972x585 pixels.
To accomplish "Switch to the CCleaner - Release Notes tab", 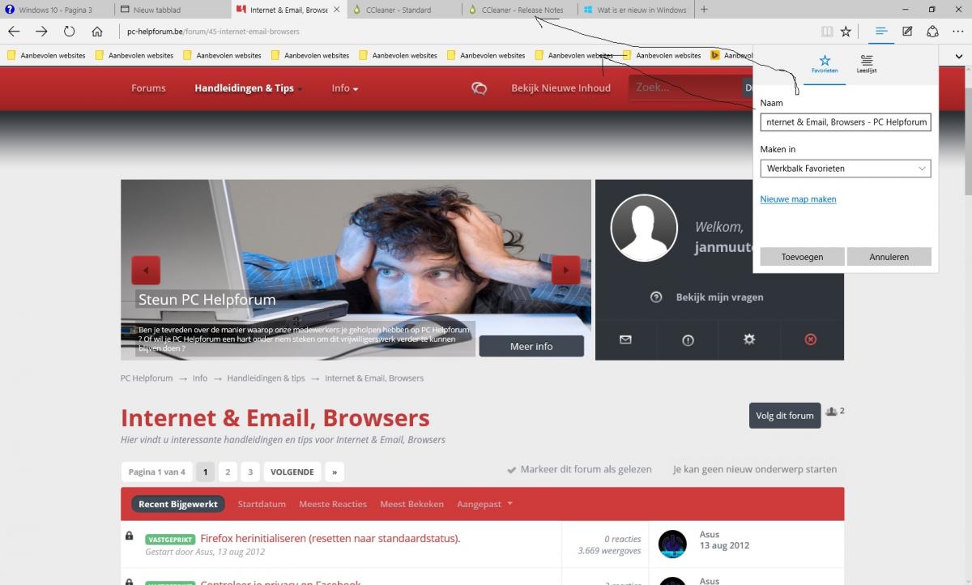I will pyautogui.click(x=521, y=10).
